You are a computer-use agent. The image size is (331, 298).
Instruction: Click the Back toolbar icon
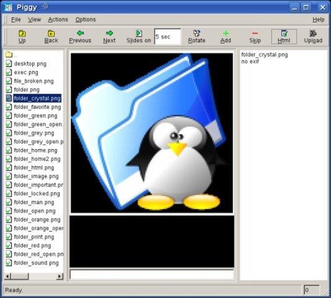pos(51,37)
